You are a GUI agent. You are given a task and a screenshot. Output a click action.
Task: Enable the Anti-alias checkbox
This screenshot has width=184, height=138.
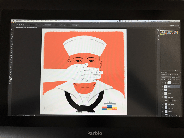[x=37, y=25]
